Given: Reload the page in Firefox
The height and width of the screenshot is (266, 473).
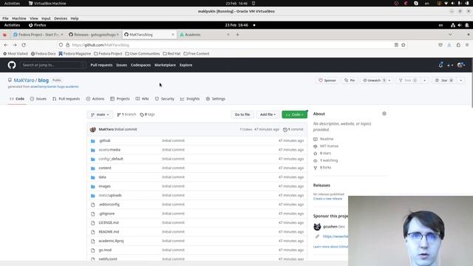Looking at the screenshot, I should coord(24,45).
